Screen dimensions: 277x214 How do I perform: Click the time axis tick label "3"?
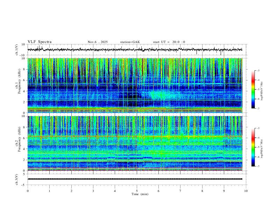pyautogui.click(x=93, y=191)
